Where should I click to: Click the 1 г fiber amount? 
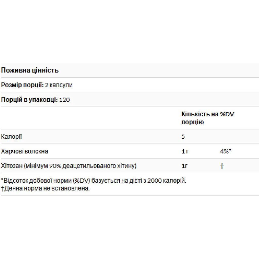click(x=185, y=152)
